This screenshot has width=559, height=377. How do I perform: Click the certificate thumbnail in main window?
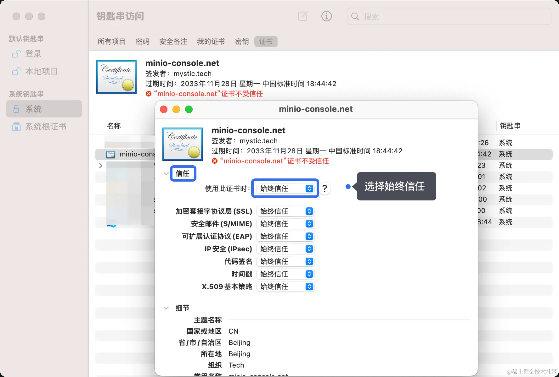pos(116,77)
